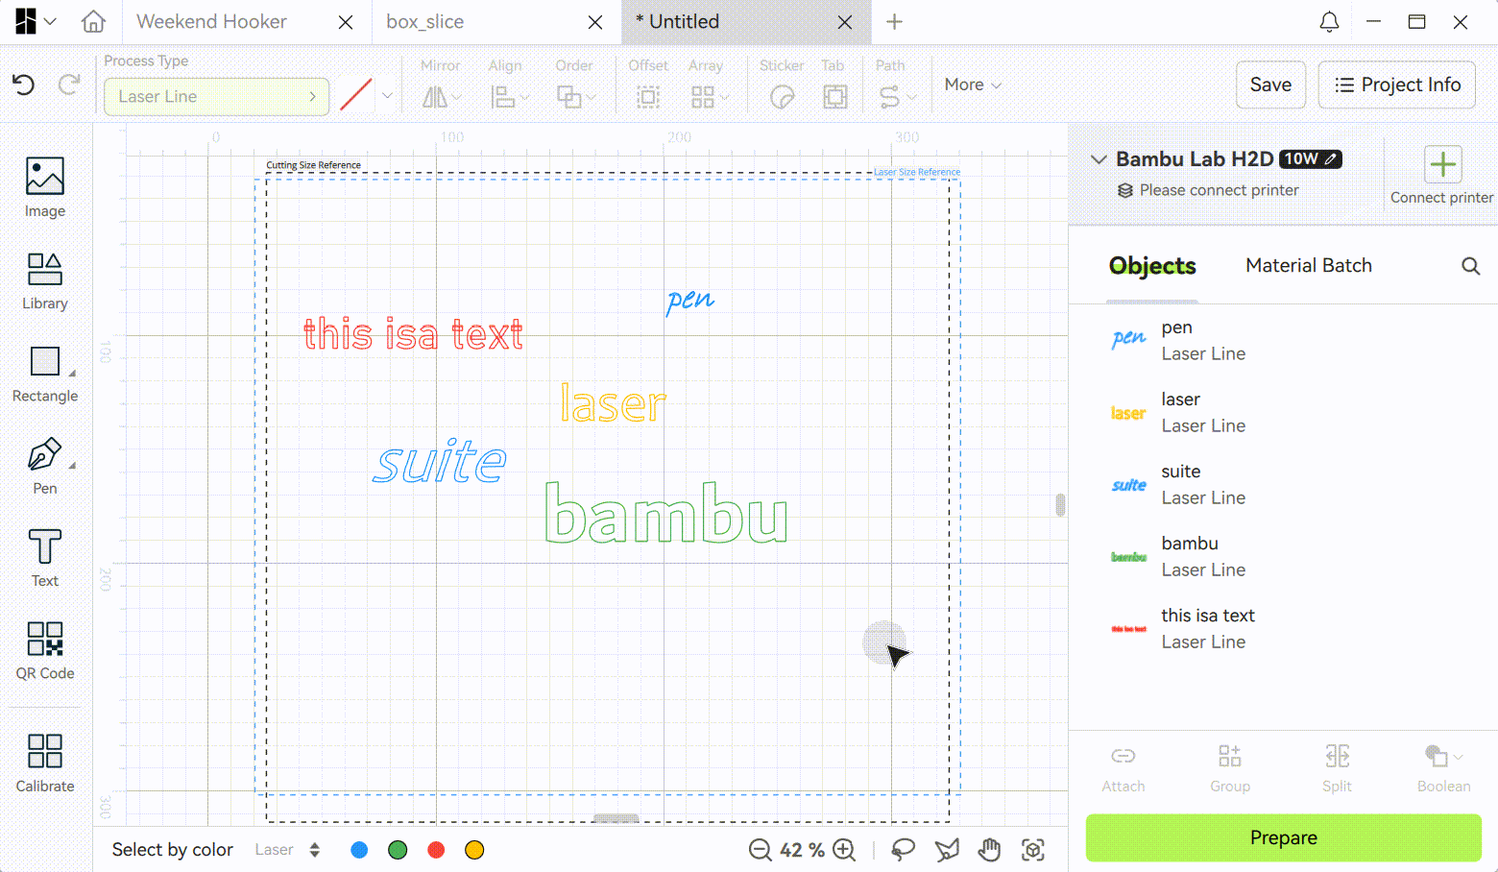Click the Mirror tool icon
This screenshot has height=872, width=1498.
pos(435,97)
